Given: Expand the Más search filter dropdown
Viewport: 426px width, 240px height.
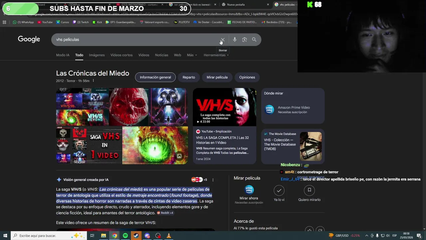Looking at the screenshot, I should coord(192,55).
